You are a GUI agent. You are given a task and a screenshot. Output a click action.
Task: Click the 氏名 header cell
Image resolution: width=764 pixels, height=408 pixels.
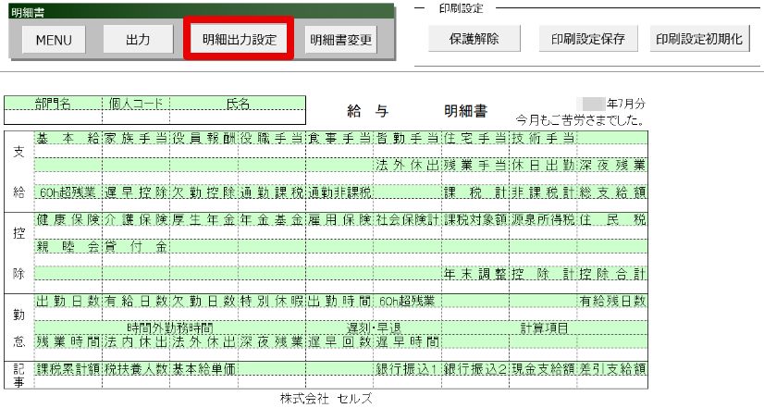(x=238, y=104)
